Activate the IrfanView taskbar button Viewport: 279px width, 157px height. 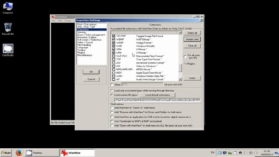(77, 153)
